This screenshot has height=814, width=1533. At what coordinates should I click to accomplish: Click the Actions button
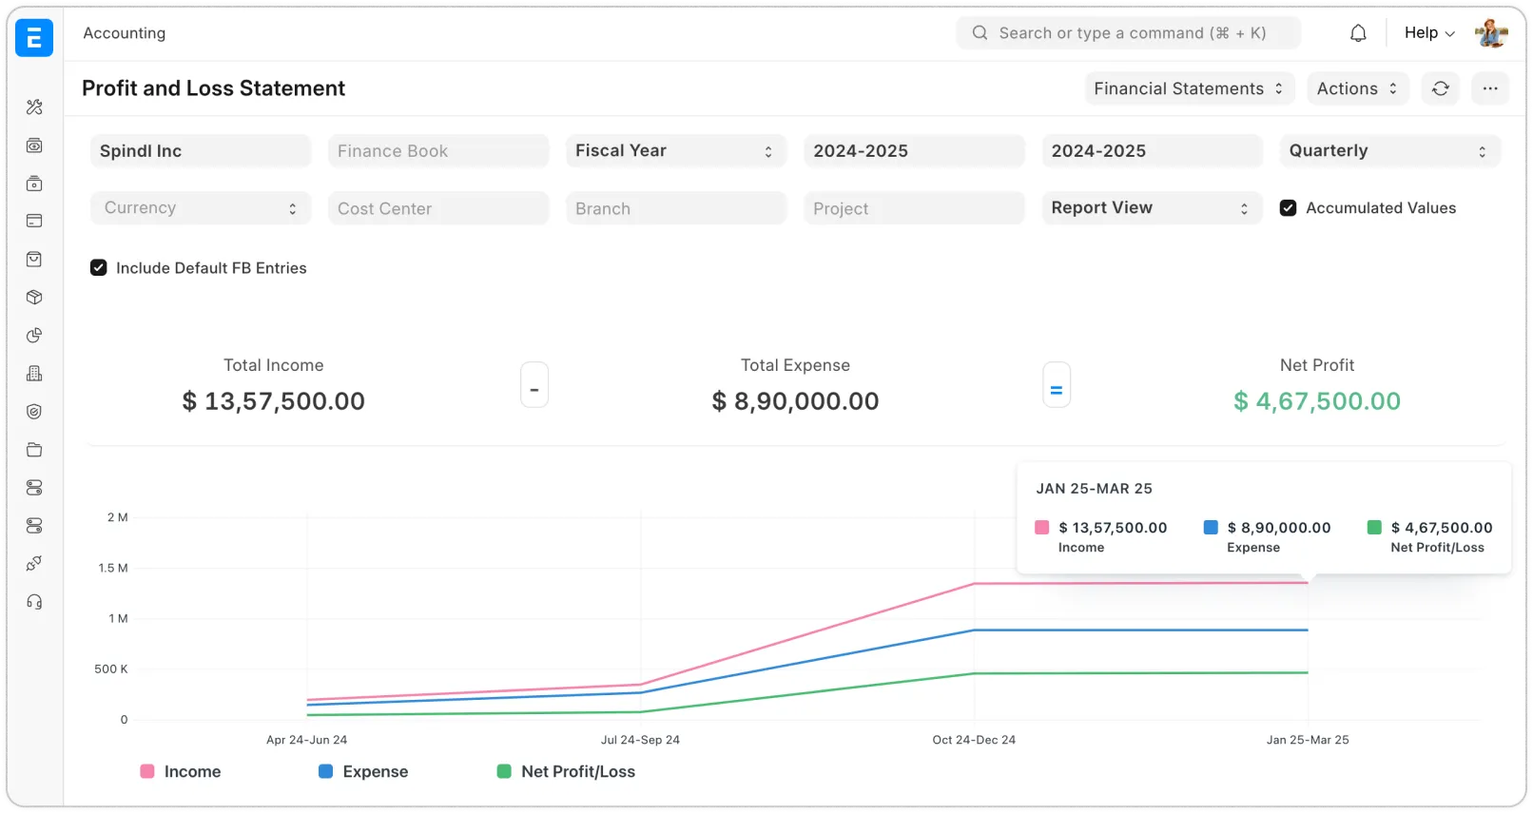(1357, 88)
